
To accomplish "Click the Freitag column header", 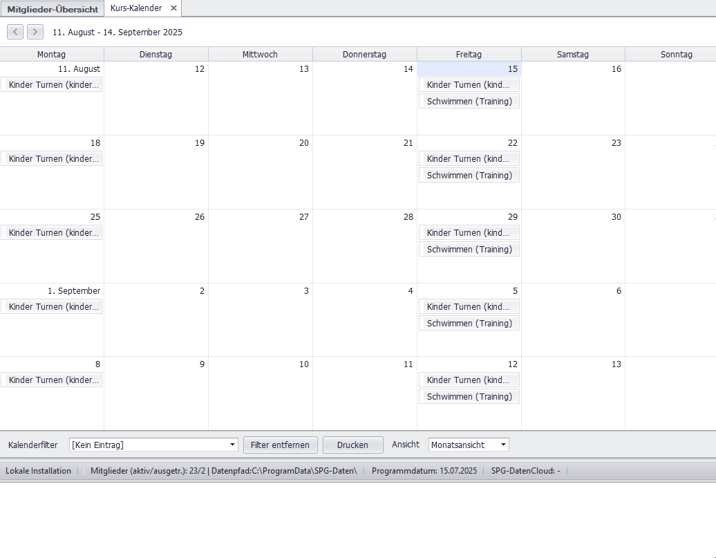I will 469,54.
